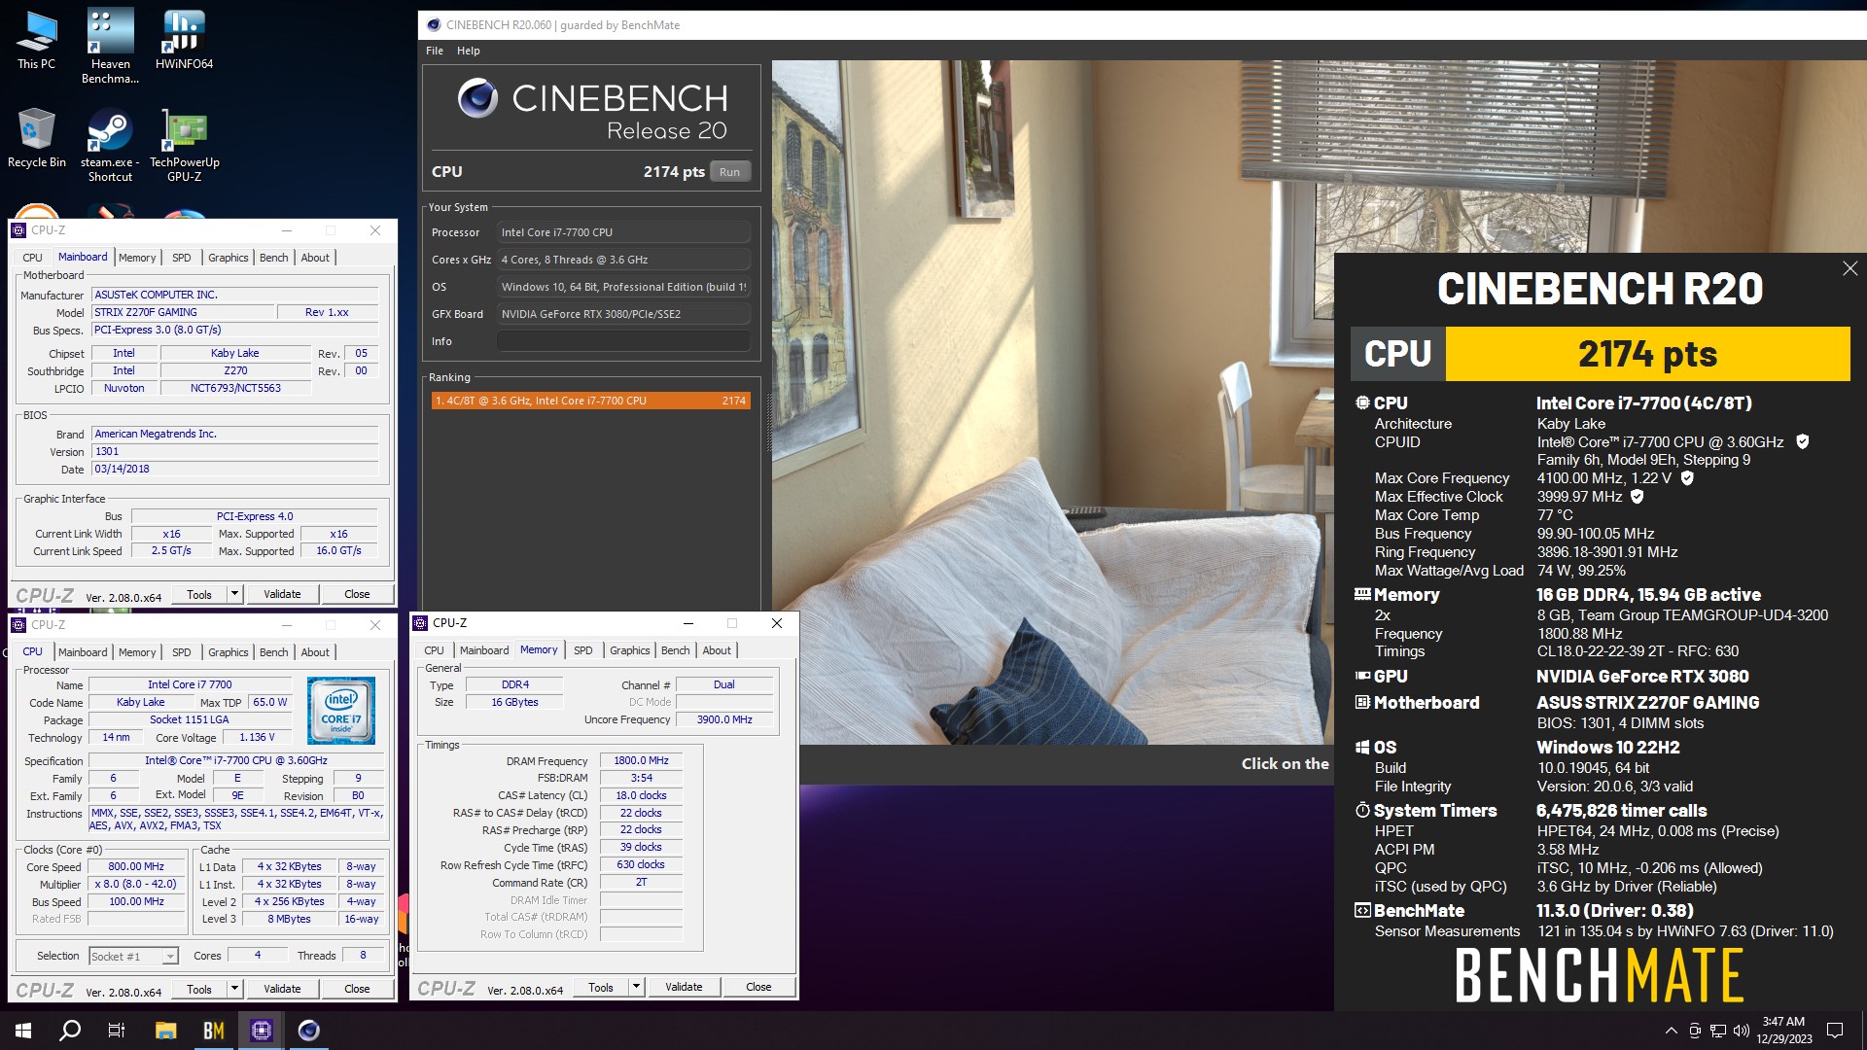Click Close button in Mainboard CPU-Z window
Screen dimensions: 1867x1050
(357, 594)
